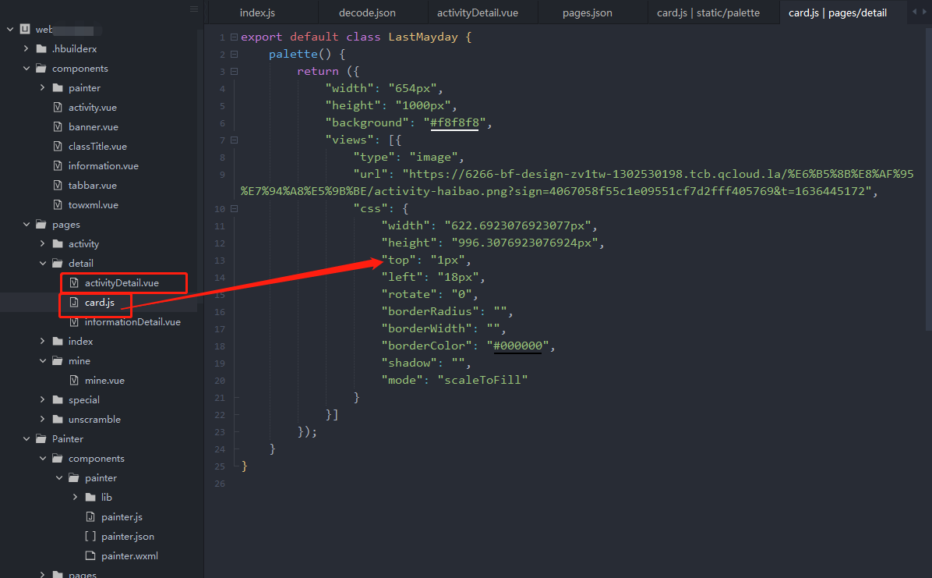Expand the lib folder chevron
The height and width of the screenshot is (578, 932).
[x=75, y=497]
